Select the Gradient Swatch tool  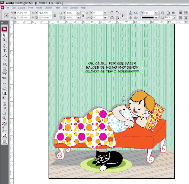(x=4, y=94)
